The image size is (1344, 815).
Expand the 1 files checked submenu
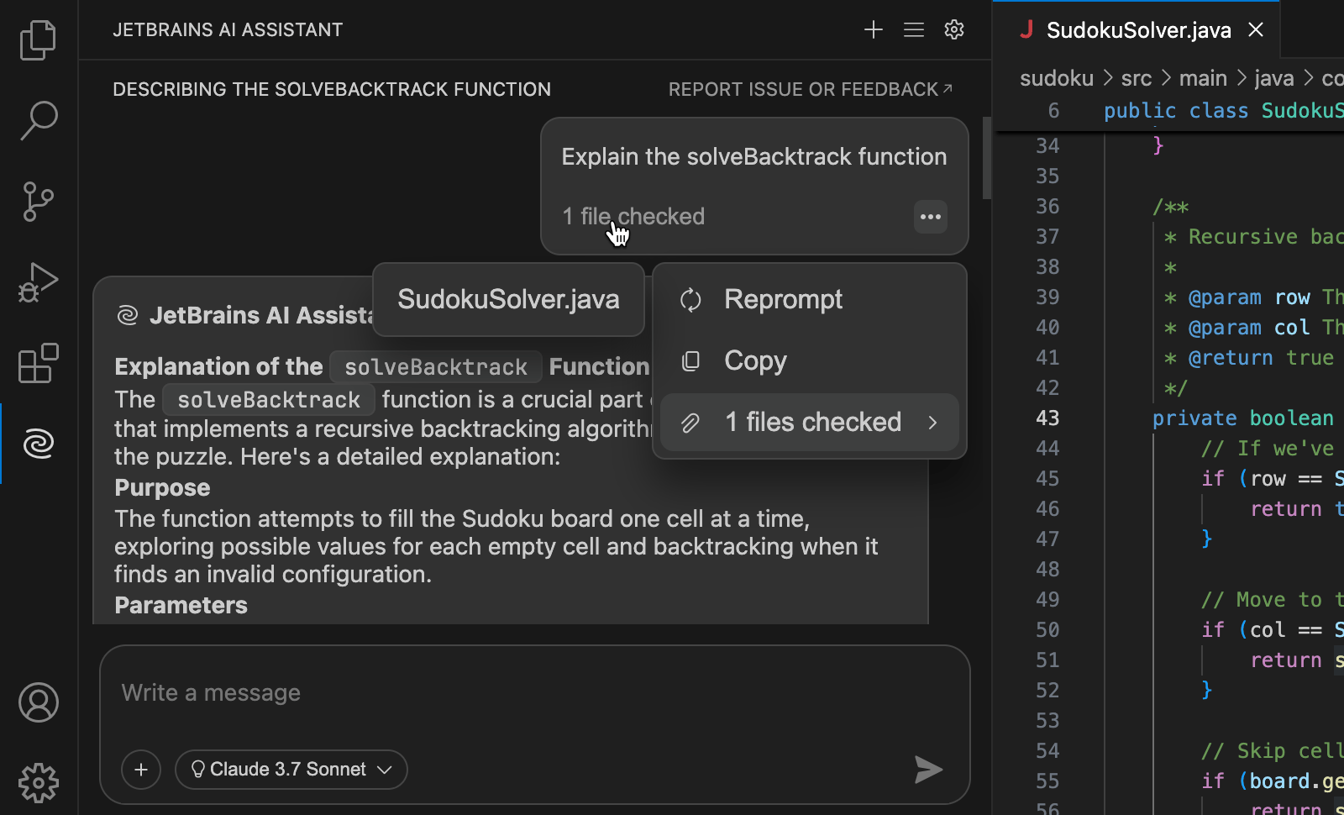[810, 423]
